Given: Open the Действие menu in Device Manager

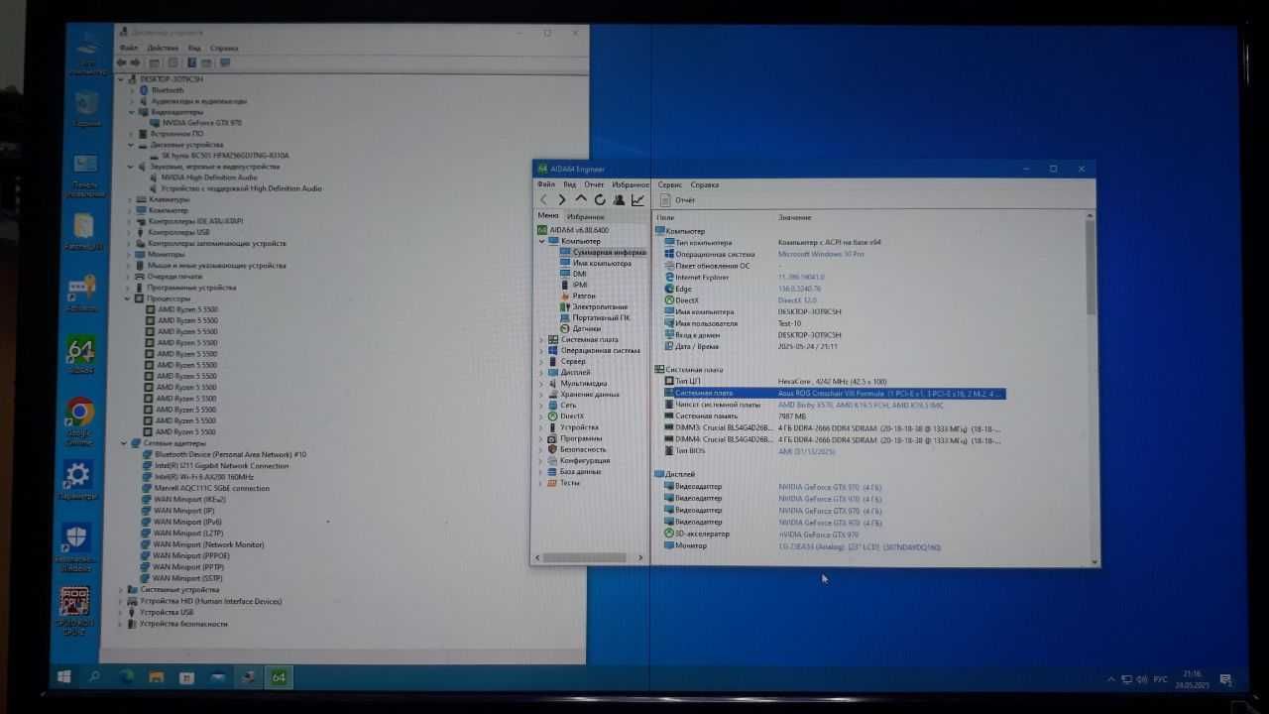Looking at the screenshot, I should (x=163, y=48).
